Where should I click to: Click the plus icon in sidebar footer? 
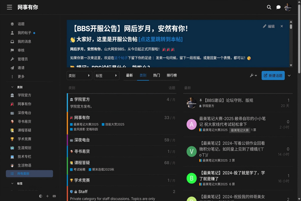click(x=47, y=196)
